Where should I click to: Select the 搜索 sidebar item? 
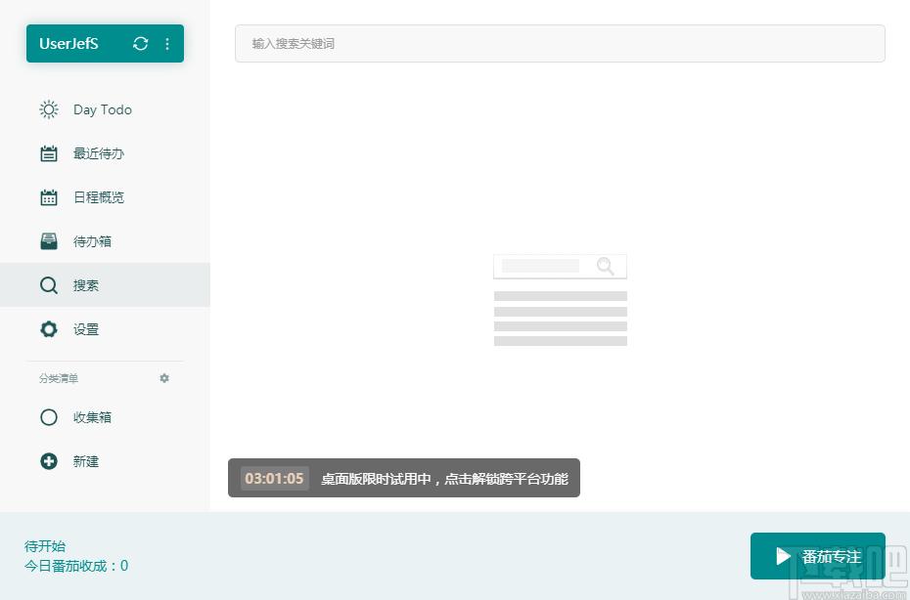(x=105, y=284)
